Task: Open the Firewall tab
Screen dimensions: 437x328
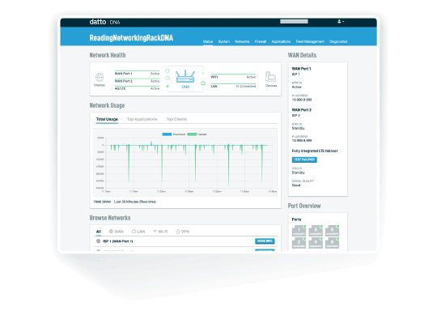Action: click(261, 41)
